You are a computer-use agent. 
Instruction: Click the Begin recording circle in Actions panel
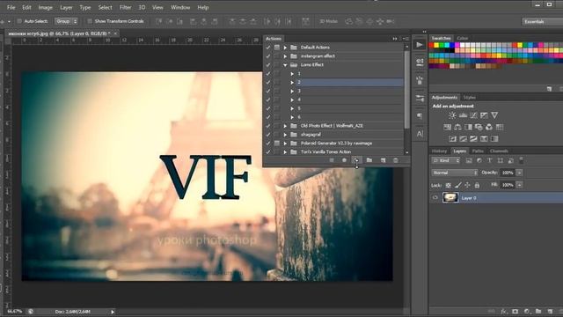344,160
